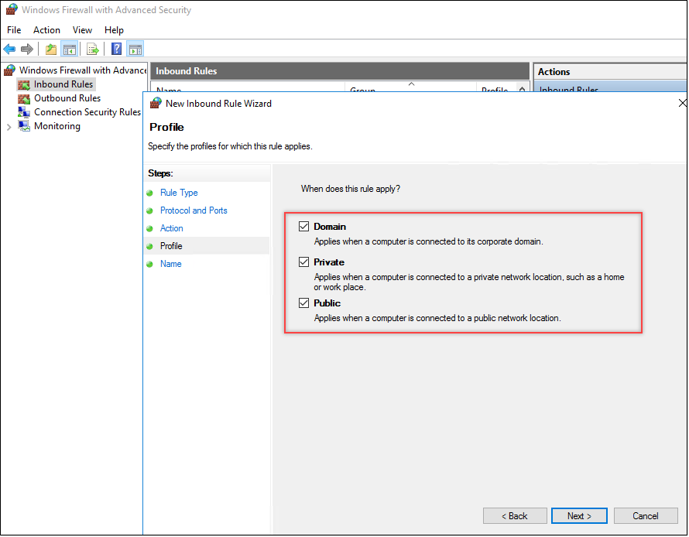Toggle the Show/Hide Action Pane icon
The image size is (689, 537).
[135, 50]
